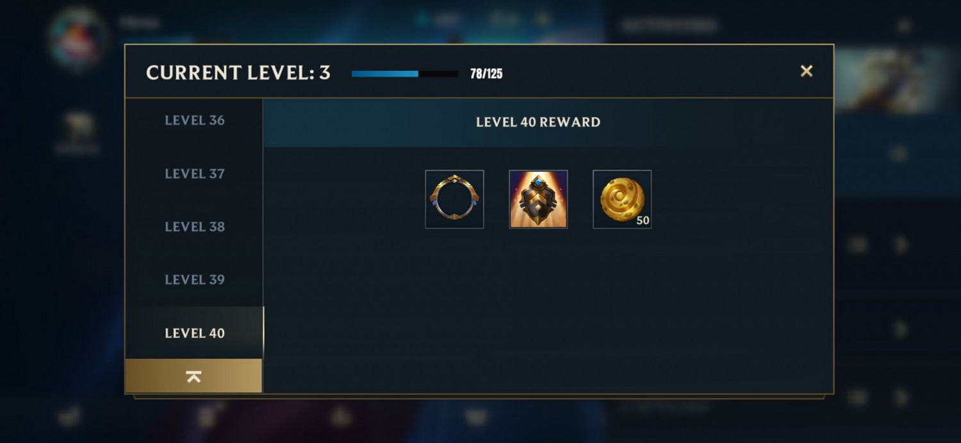Image resolution: width=961 pixels, height=443 pixels.
Task: Tap the 78/125 experience counter
Action: pyautogui.click(x=486, y=74)
